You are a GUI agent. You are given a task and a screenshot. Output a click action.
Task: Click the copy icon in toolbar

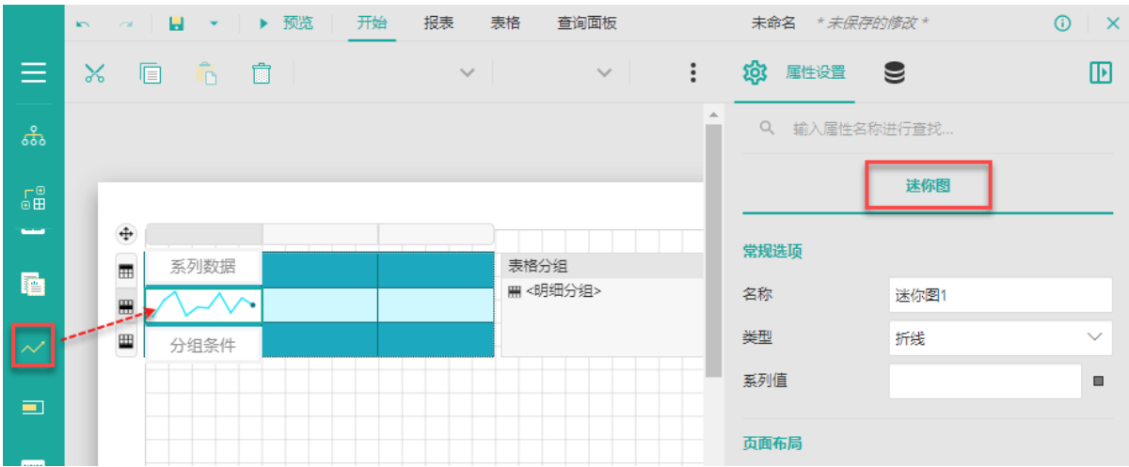pos(151,73)
